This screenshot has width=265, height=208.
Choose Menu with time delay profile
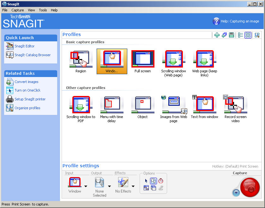pos(111,110)
